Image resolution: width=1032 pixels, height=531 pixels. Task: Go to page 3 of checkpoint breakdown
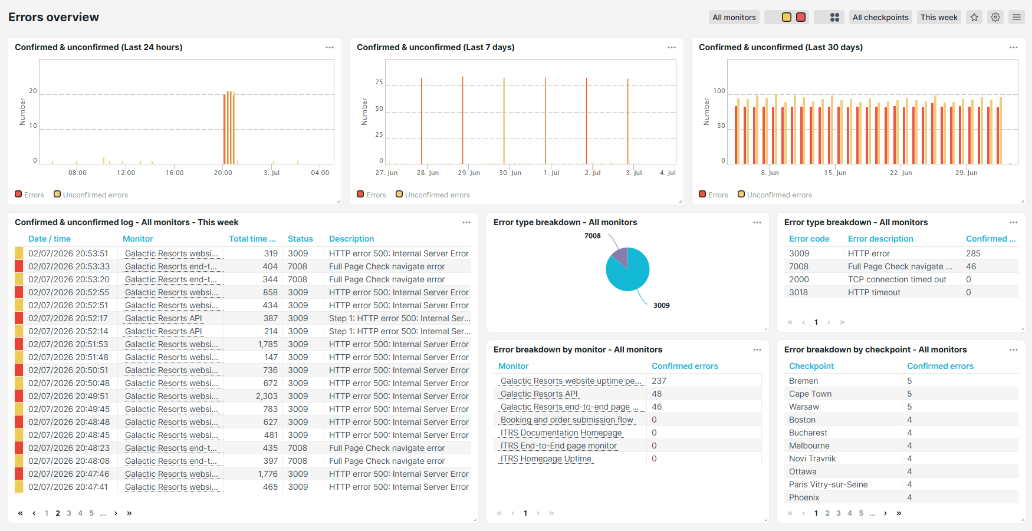839,513
